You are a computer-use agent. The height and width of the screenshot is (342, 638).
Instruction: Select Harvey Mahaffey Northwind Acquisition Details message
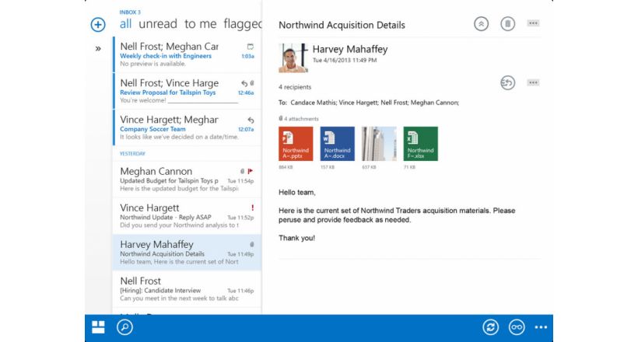pos(188,253)
